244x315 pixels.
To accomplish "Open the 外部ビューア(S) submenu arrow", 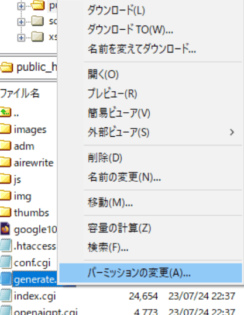I will [232, 132].
